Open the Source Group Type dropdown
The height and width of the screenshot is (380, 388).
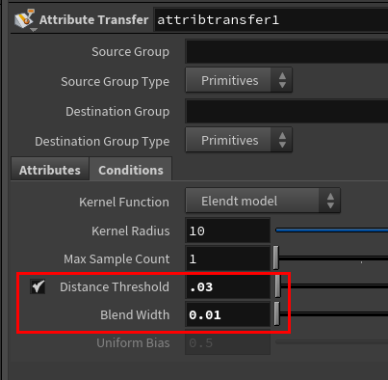pyautogui.click(x=239, y=80)
